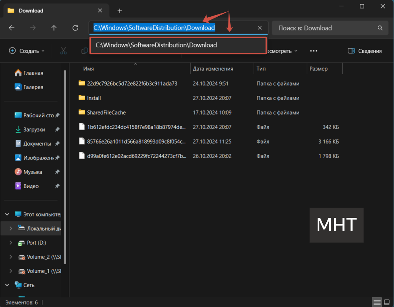394x307 pixels.
Task: Open the Просмотреть dropdown
Action: [282, 51]
